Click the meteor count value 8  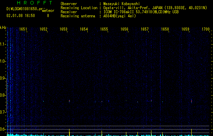[x=48, y=16]
